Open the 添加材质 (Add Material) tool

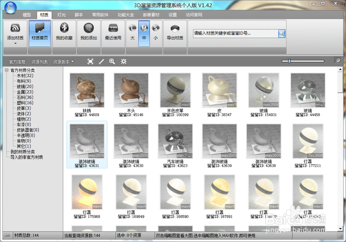click(x=15, y=33)
